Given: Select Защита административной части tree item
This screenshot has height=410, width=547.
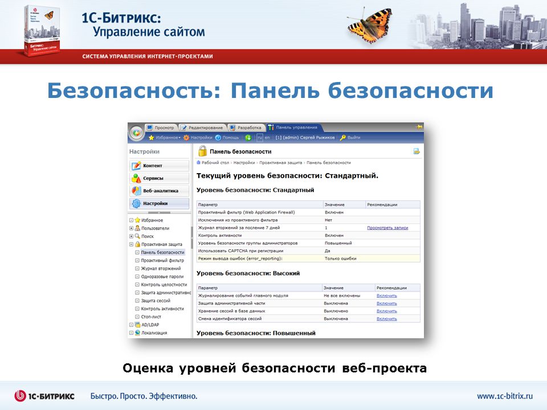Looking at the screenshot, I should (166, 293).
